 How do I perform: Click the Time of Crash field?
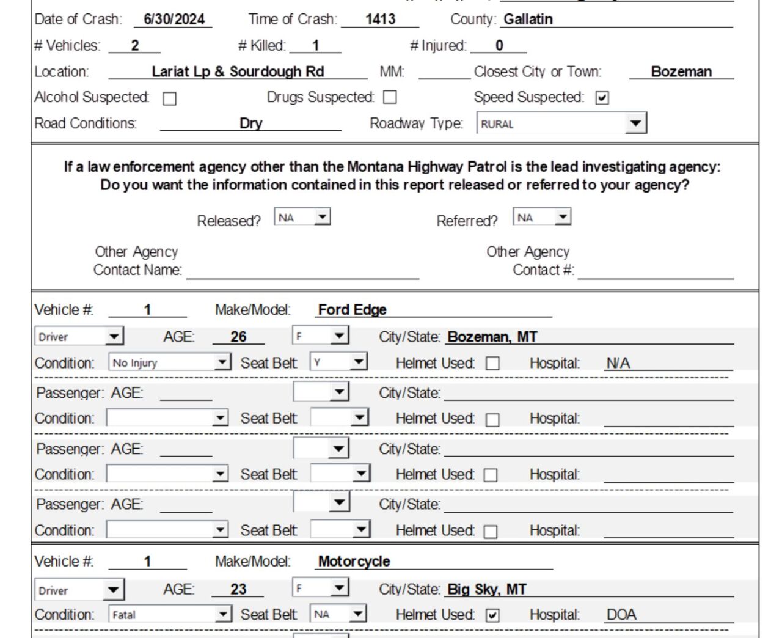tap(380, 20)
